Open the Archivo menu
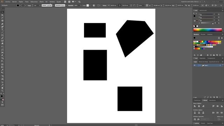This screenshot has width=224, height=126. click(x=8, y=2)
